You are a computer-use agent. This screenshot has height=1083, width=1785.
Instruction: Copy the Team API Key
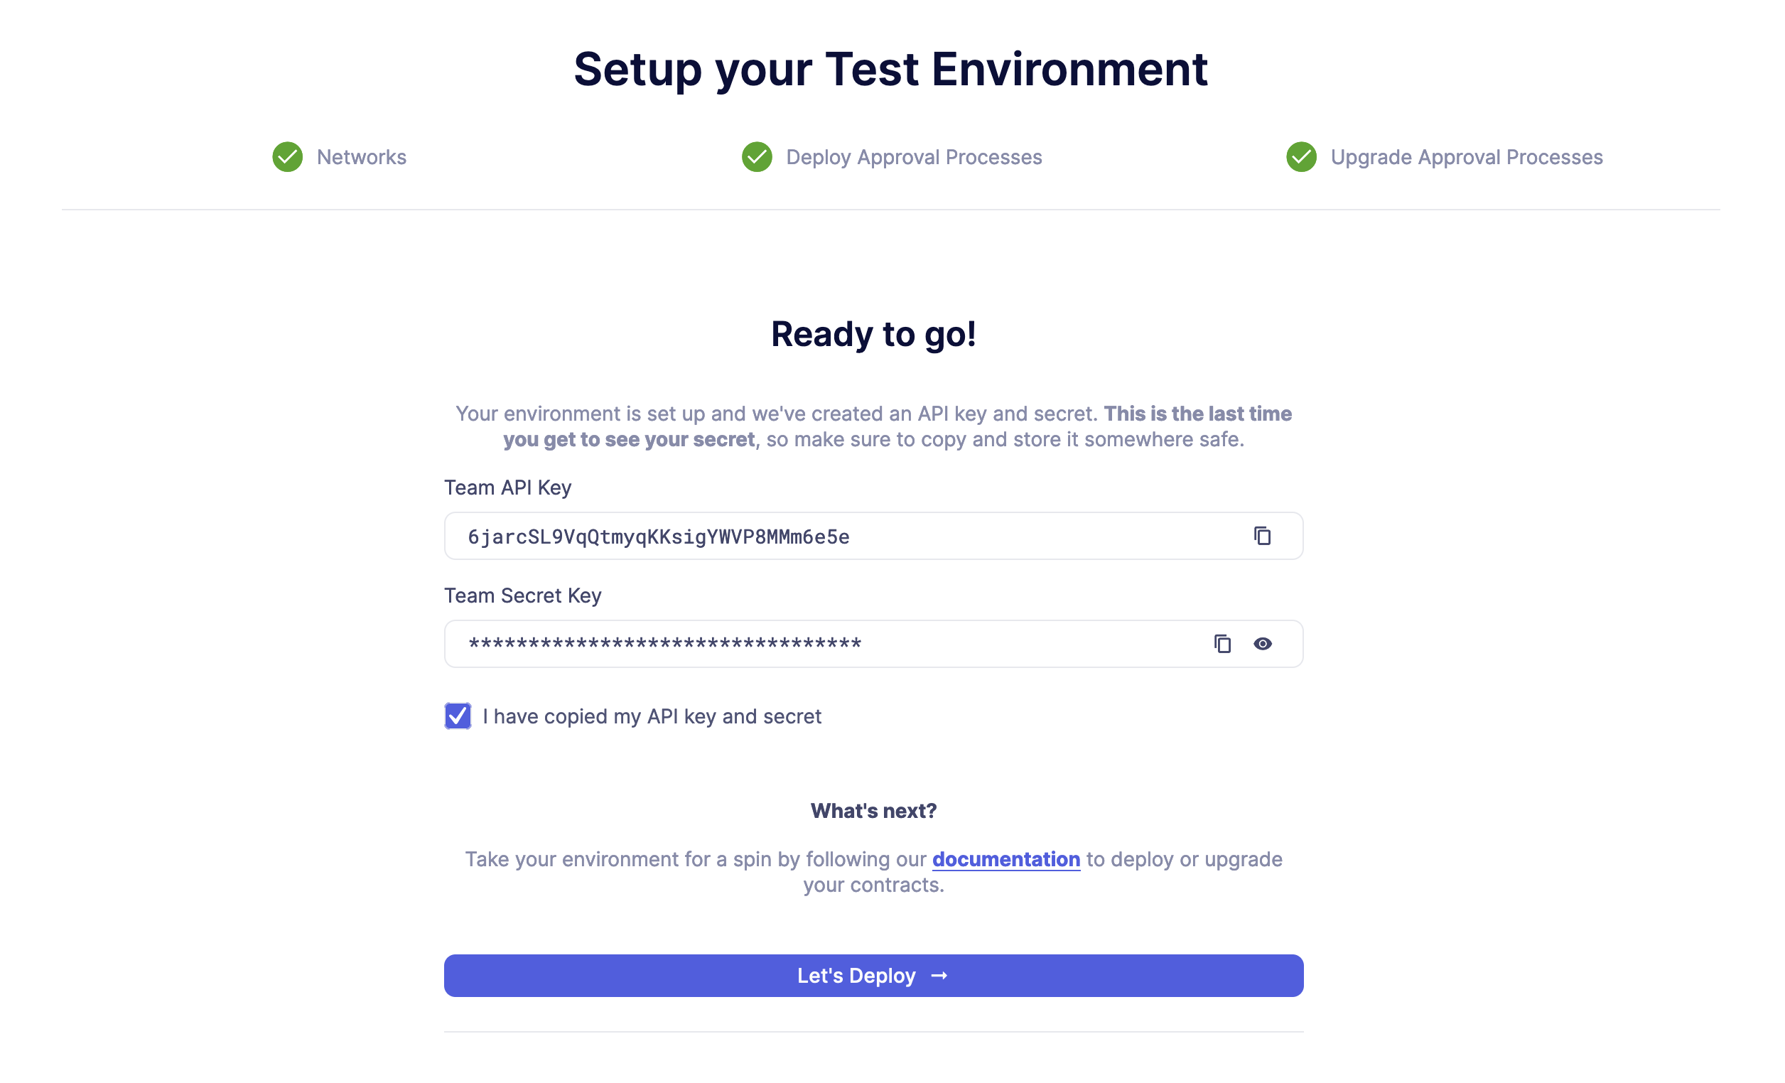(x=1262, y=536)
